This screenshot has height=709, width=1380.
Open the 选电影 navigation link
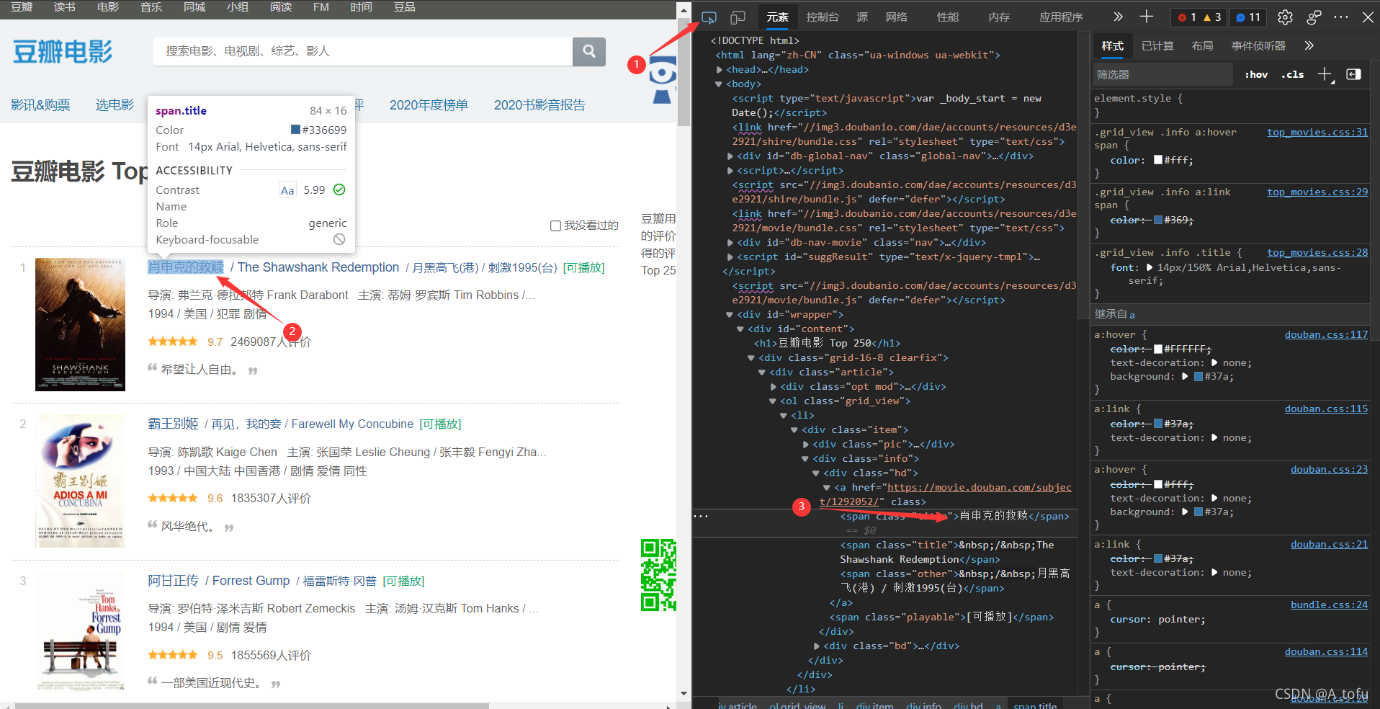point(115,105)
